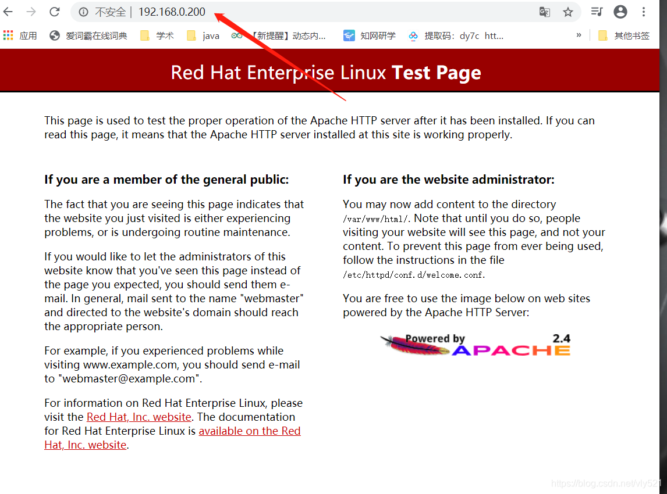
Task: Click the browser forward arrow
Action: pyautogui.click(x=31, y=12)
